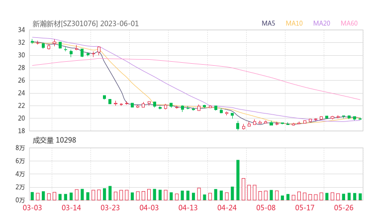The width and height of the screenshot is (368, 219).
Task: Select the 05-26 date on the x-axis
Action: tap(343, 208)
